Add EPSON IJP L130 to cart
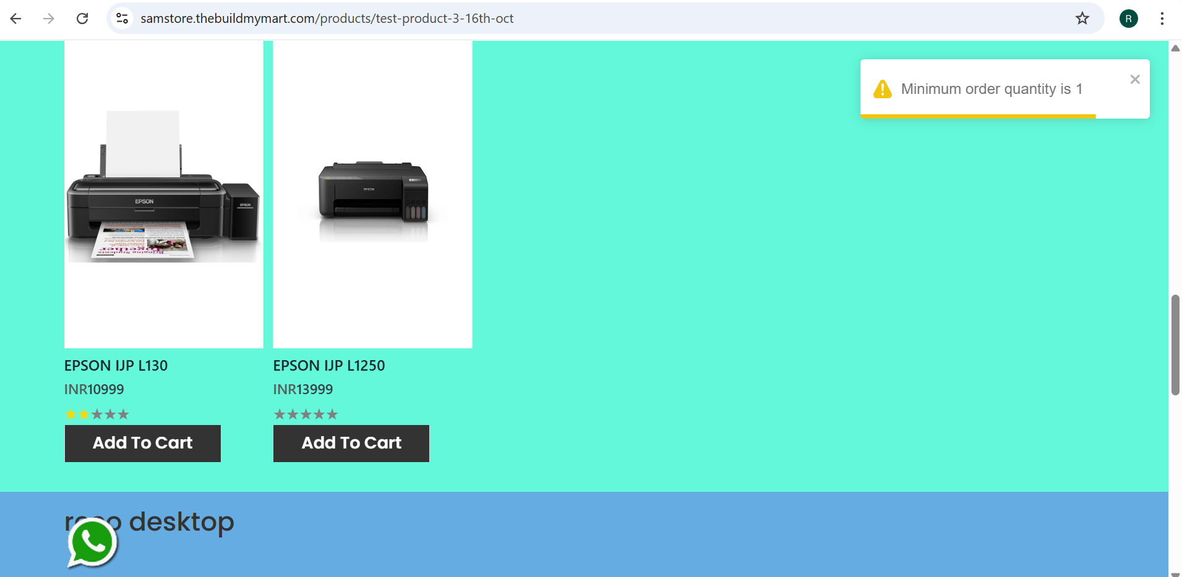This screenshot has height=577, width=1182. click(143, 443)
